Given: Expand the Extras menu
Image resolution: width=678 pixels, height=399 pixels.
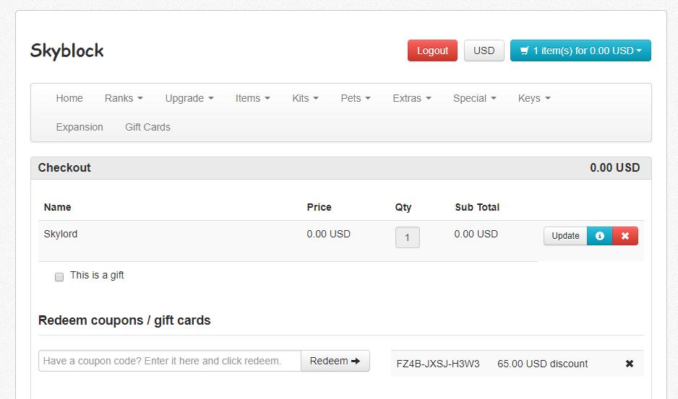Looking at the screenshot, I should [x=412, y=98].
